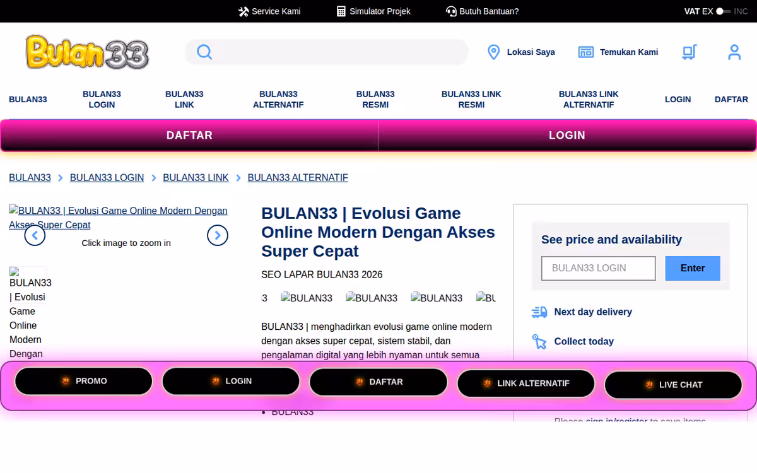Click the pink DAFTAR banner button
Viewport: 757px width, 473px height.
[x=189, y=136]
